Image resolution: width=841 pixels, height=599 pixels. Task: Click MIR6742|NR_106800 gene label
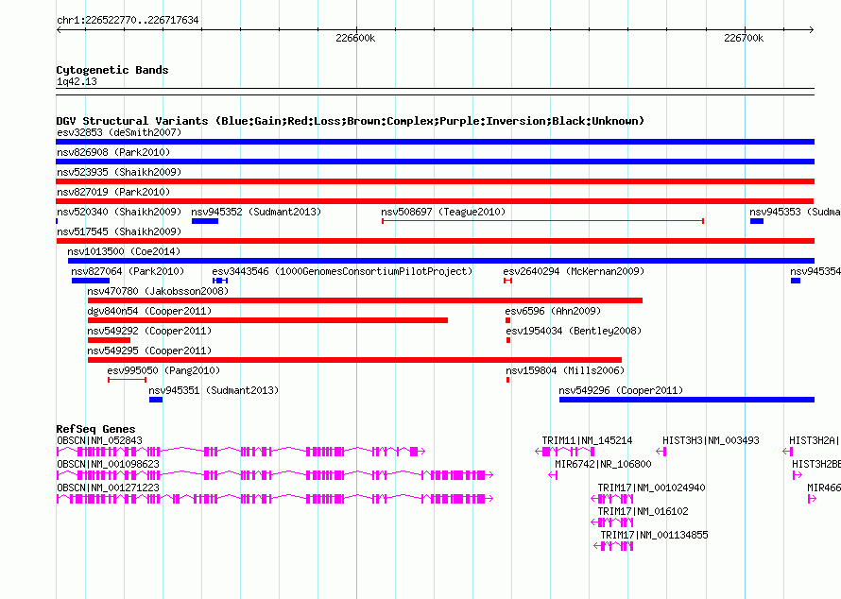[x=604, y=465]
